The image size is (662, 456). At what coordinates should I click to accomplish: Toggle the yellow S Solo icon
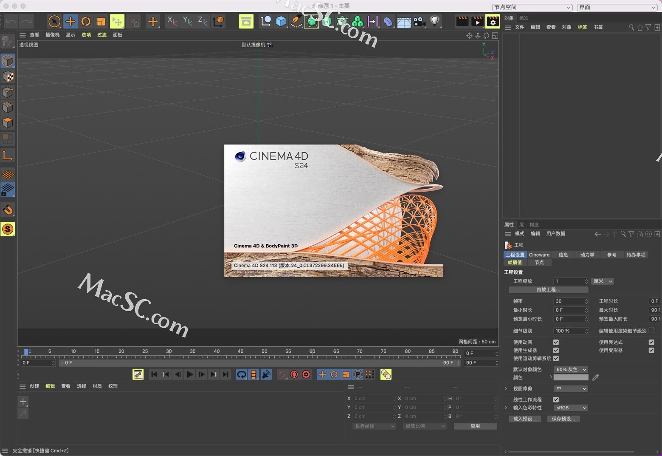[8, 229]
